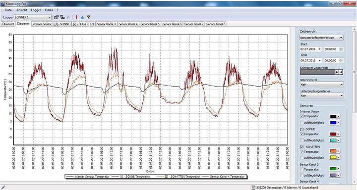
Task: Click the KlimaLogg Pro app icon in title bar
Action: [2, 4]
